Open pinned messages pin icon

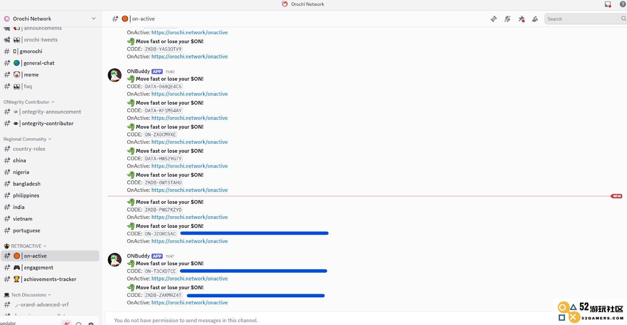point(521,19)
